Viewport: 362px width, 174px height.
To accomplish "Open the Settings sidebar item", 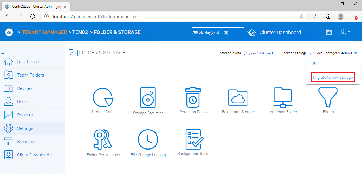I will pyautogui.click(x=32, y=128).
